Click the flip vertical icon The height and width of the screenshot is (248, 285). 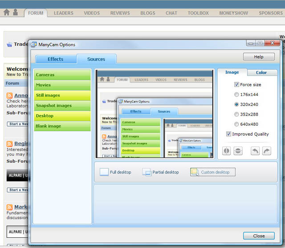238,151
